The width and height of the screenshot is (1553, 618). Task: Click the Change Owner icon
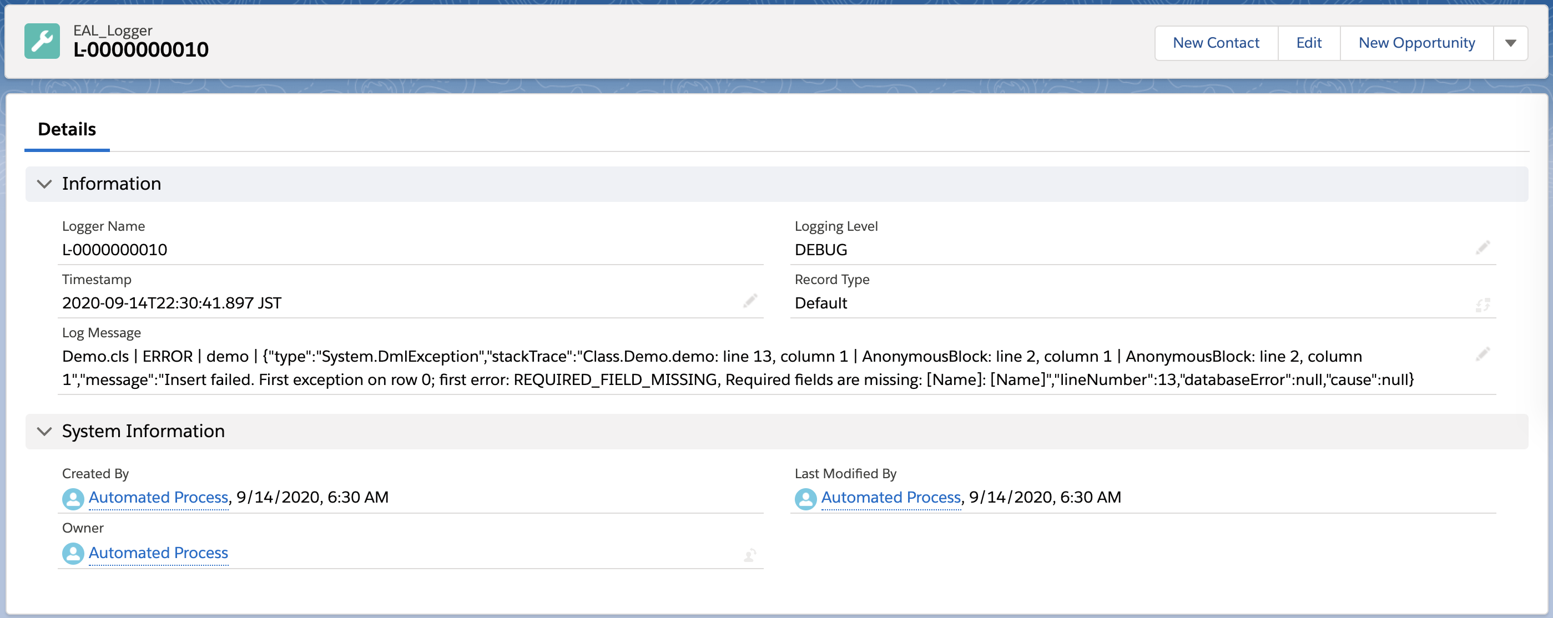coord(749,555)
